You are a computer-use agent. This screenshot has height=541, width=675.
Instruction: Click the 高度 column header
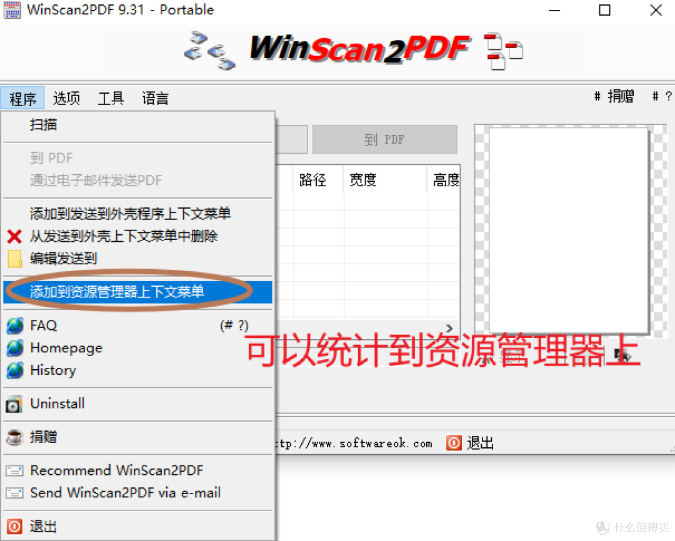[444, 180]
